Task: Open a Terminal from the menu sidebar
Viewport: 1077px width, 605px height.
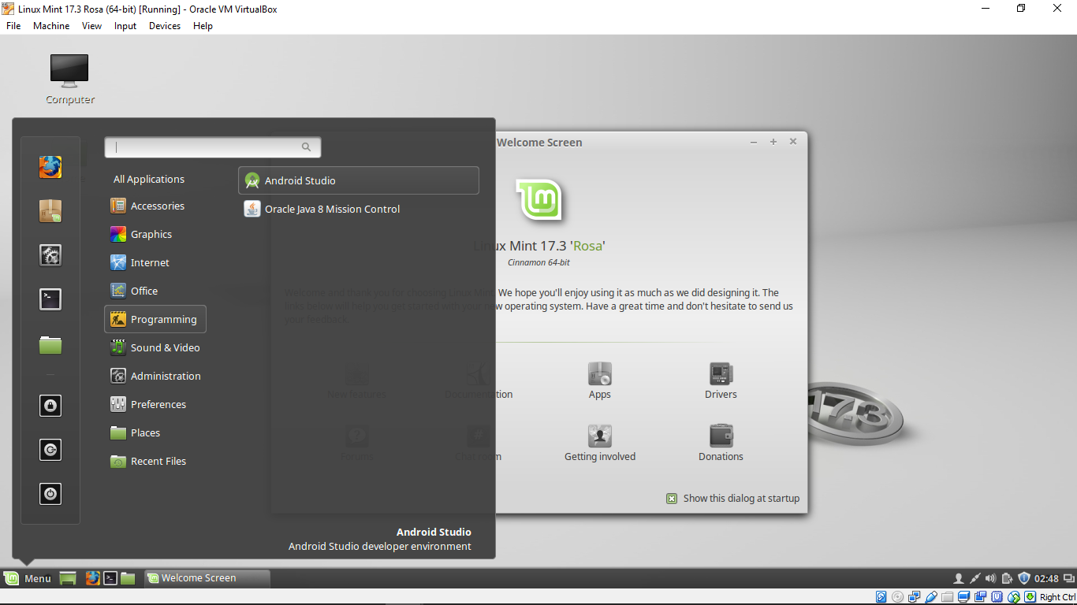Action: [50, 299]
